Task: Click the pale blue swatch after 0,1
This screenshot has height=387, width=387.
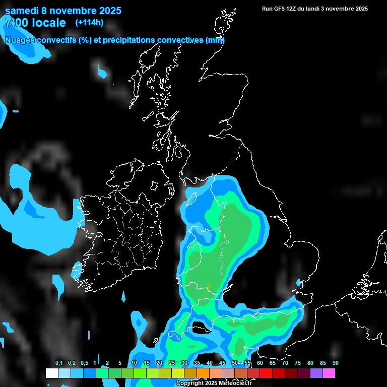Action: (x=64, y=373)
